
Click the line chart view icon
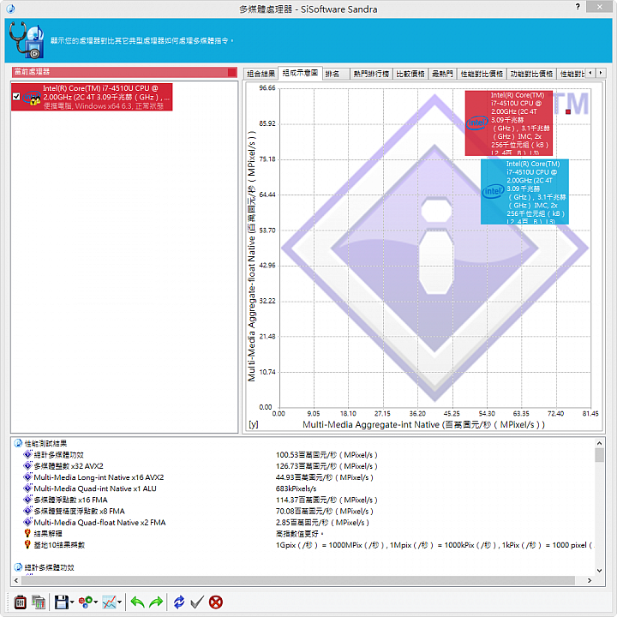click(x=109, y=602)
